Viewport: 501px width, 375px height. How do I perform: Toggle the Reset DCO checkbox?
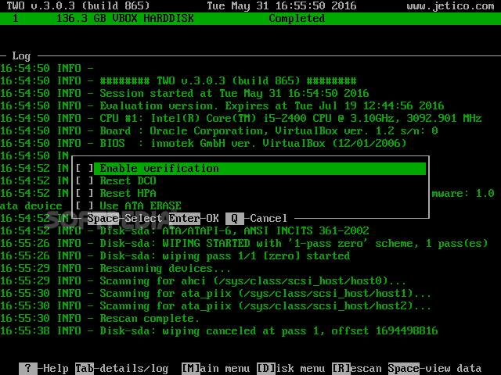point(85,180)
